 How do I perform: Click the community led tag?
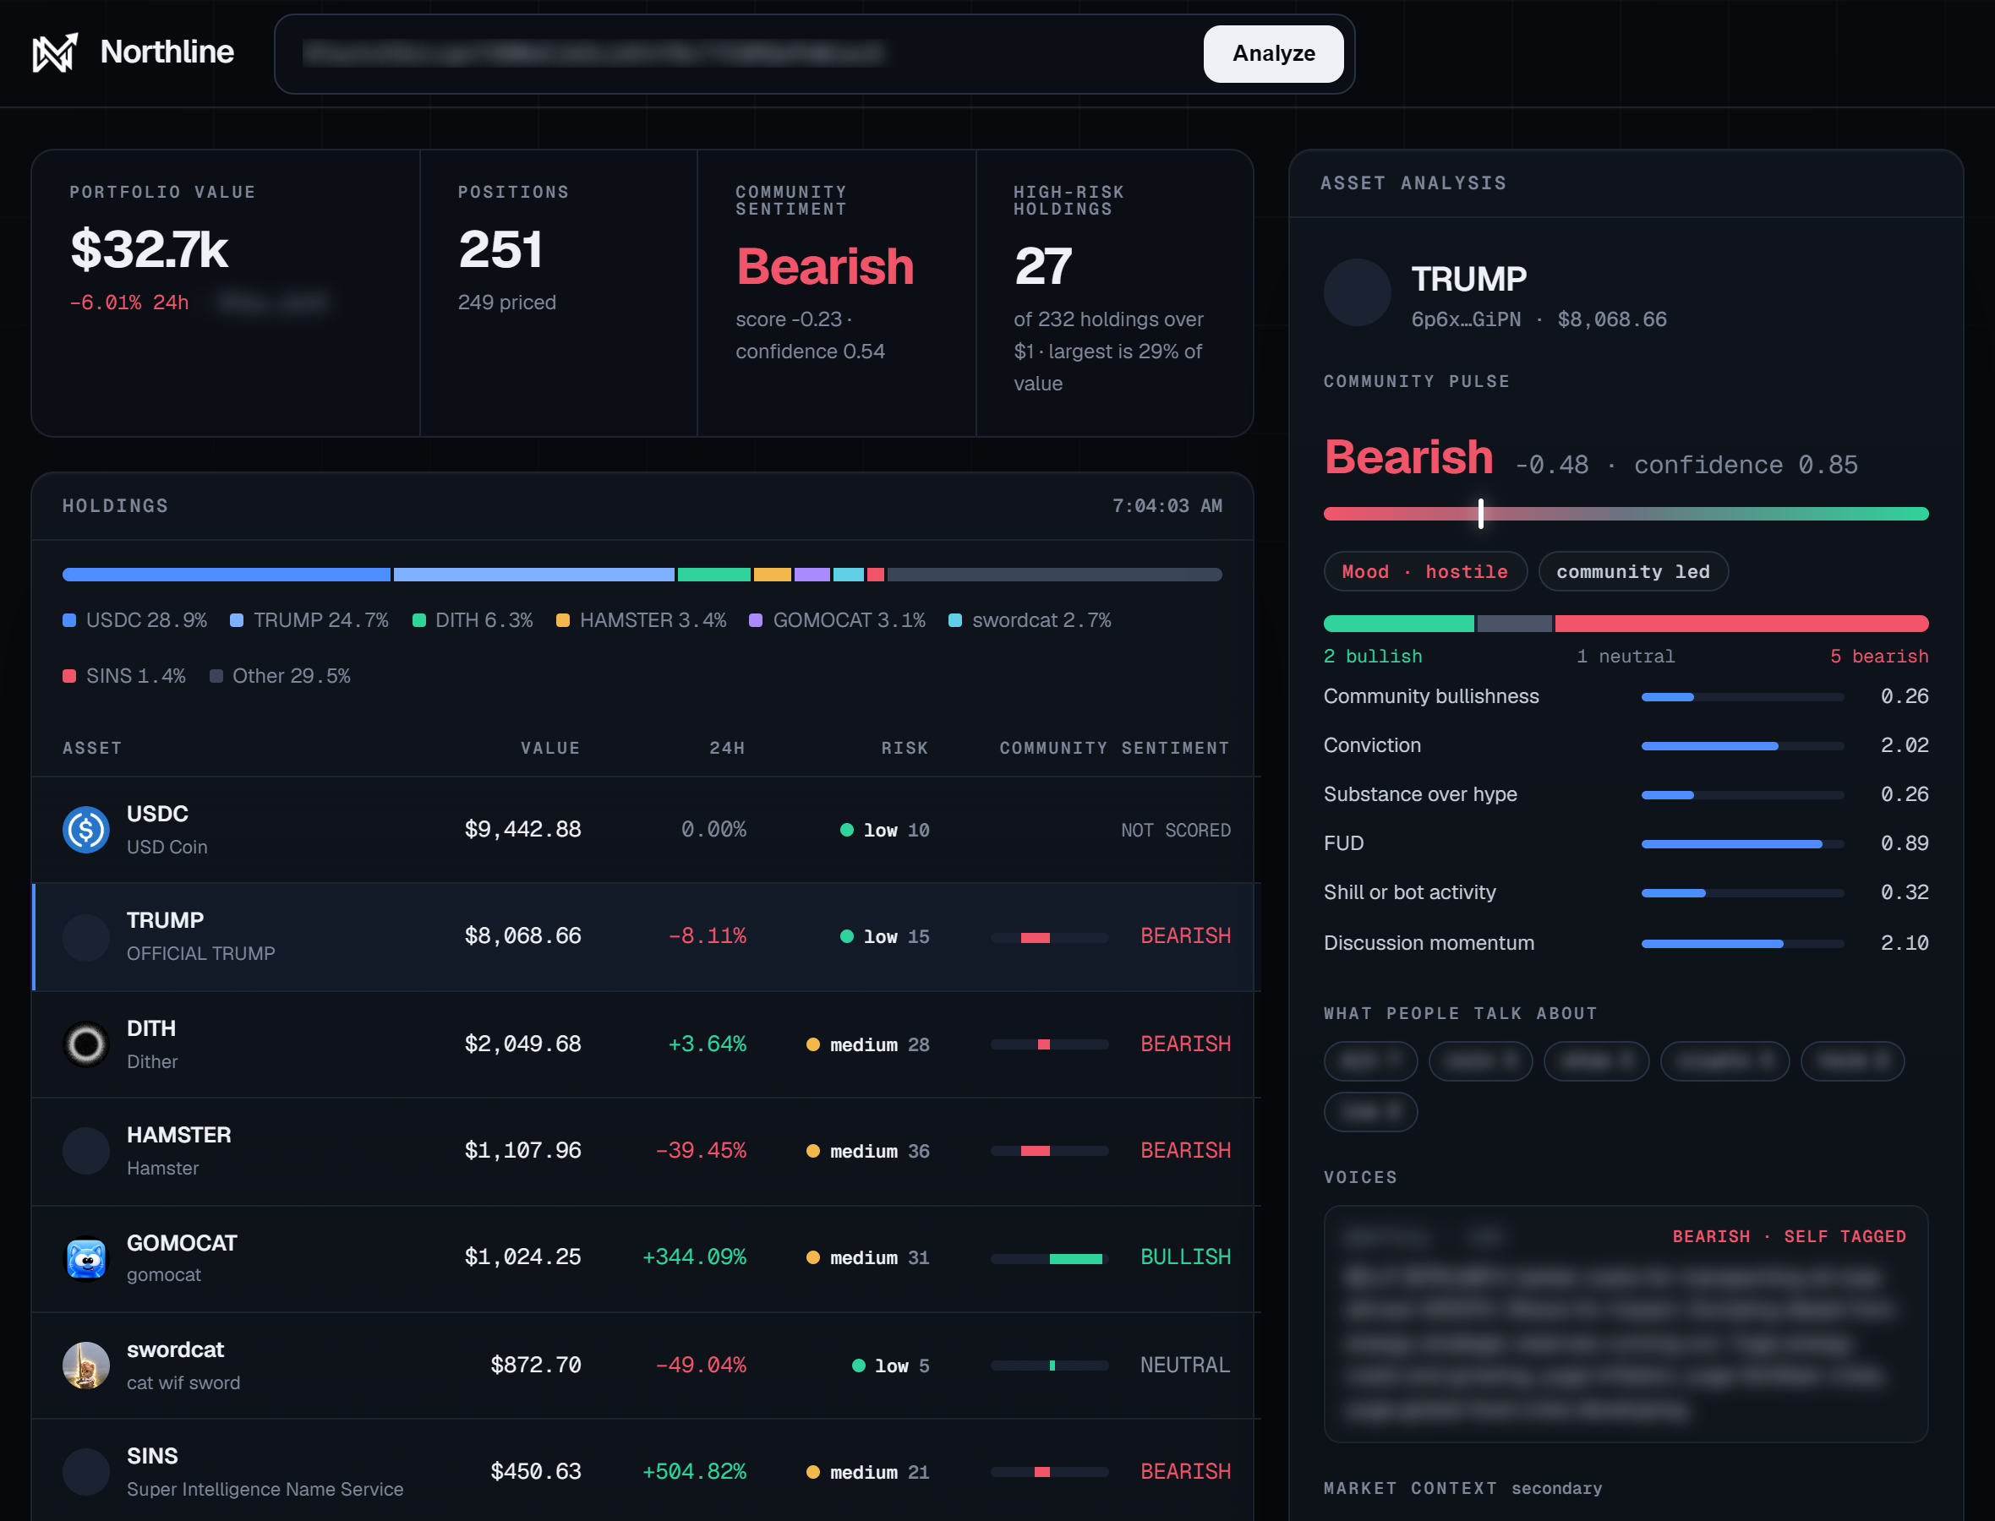[1632, 572]
